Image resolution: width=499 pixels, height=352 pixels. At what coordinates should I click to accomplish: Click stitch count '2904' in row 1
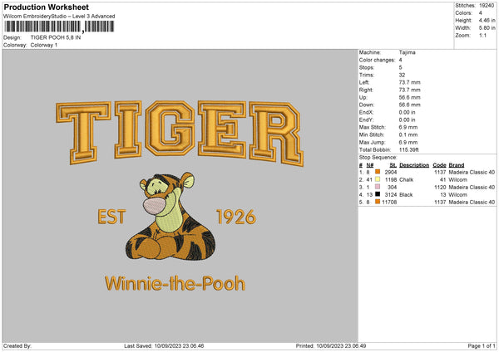pos(391,172)
